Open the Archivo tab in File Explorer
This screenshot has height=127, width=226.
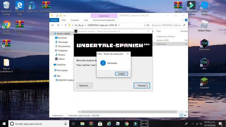pos(54,20)
